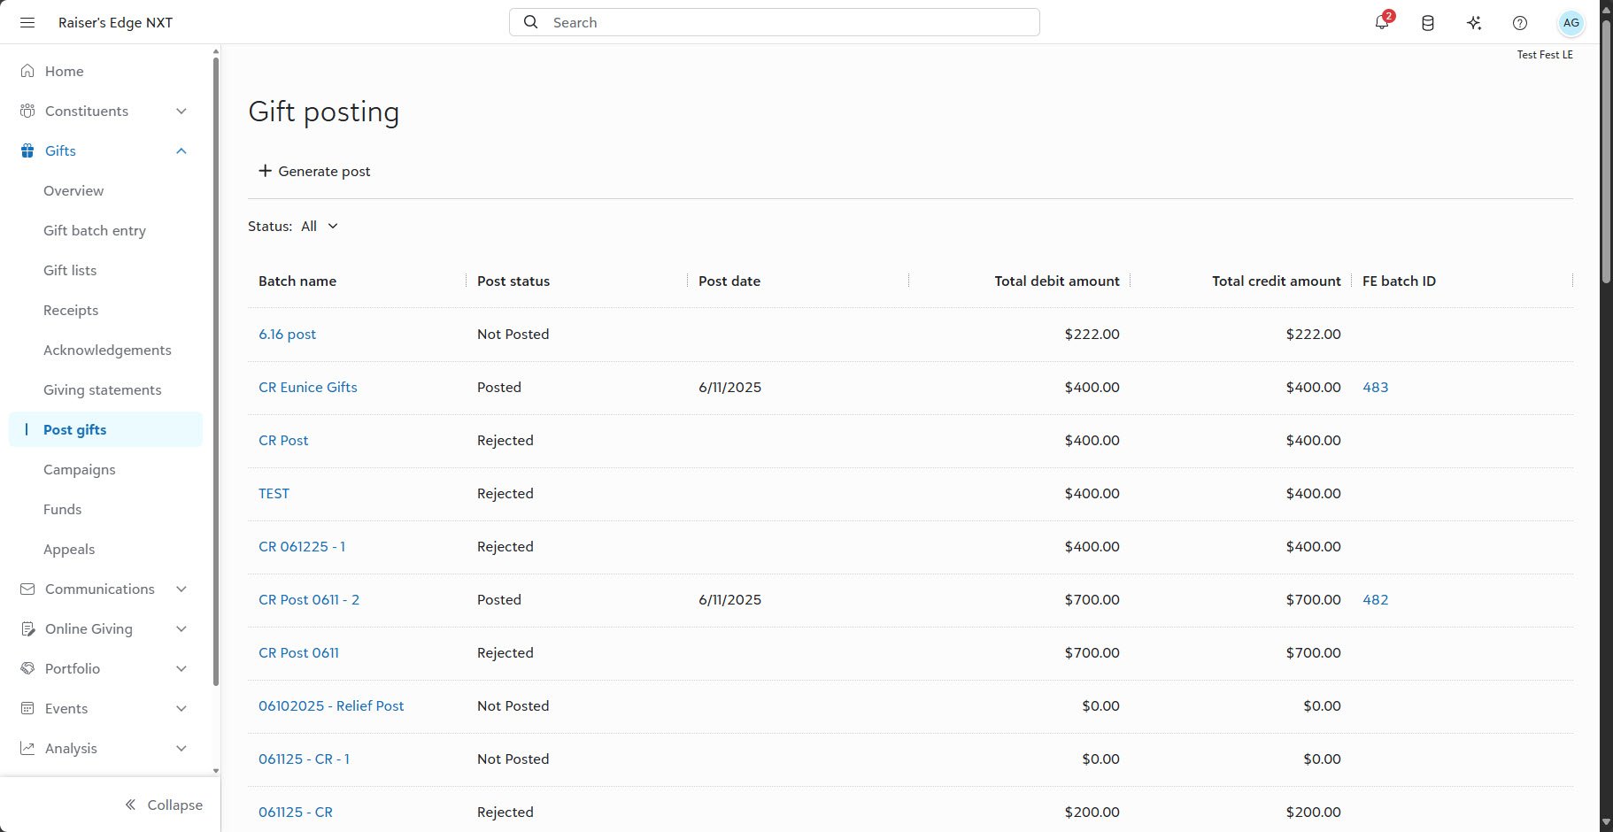Go to Gifts Overview
The width and height of the screenshot is (1613, 832).
pos(73,190)
